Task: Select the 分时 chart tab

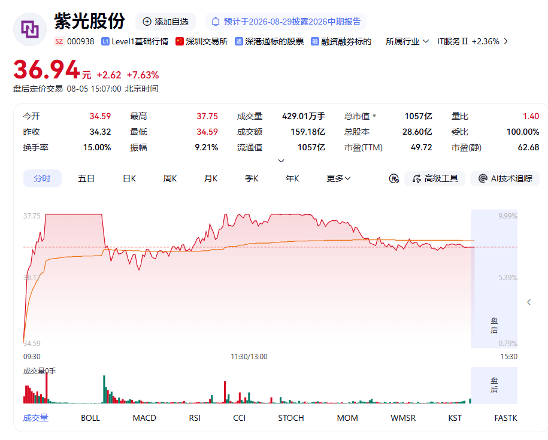Action: (x=43, y=178)
